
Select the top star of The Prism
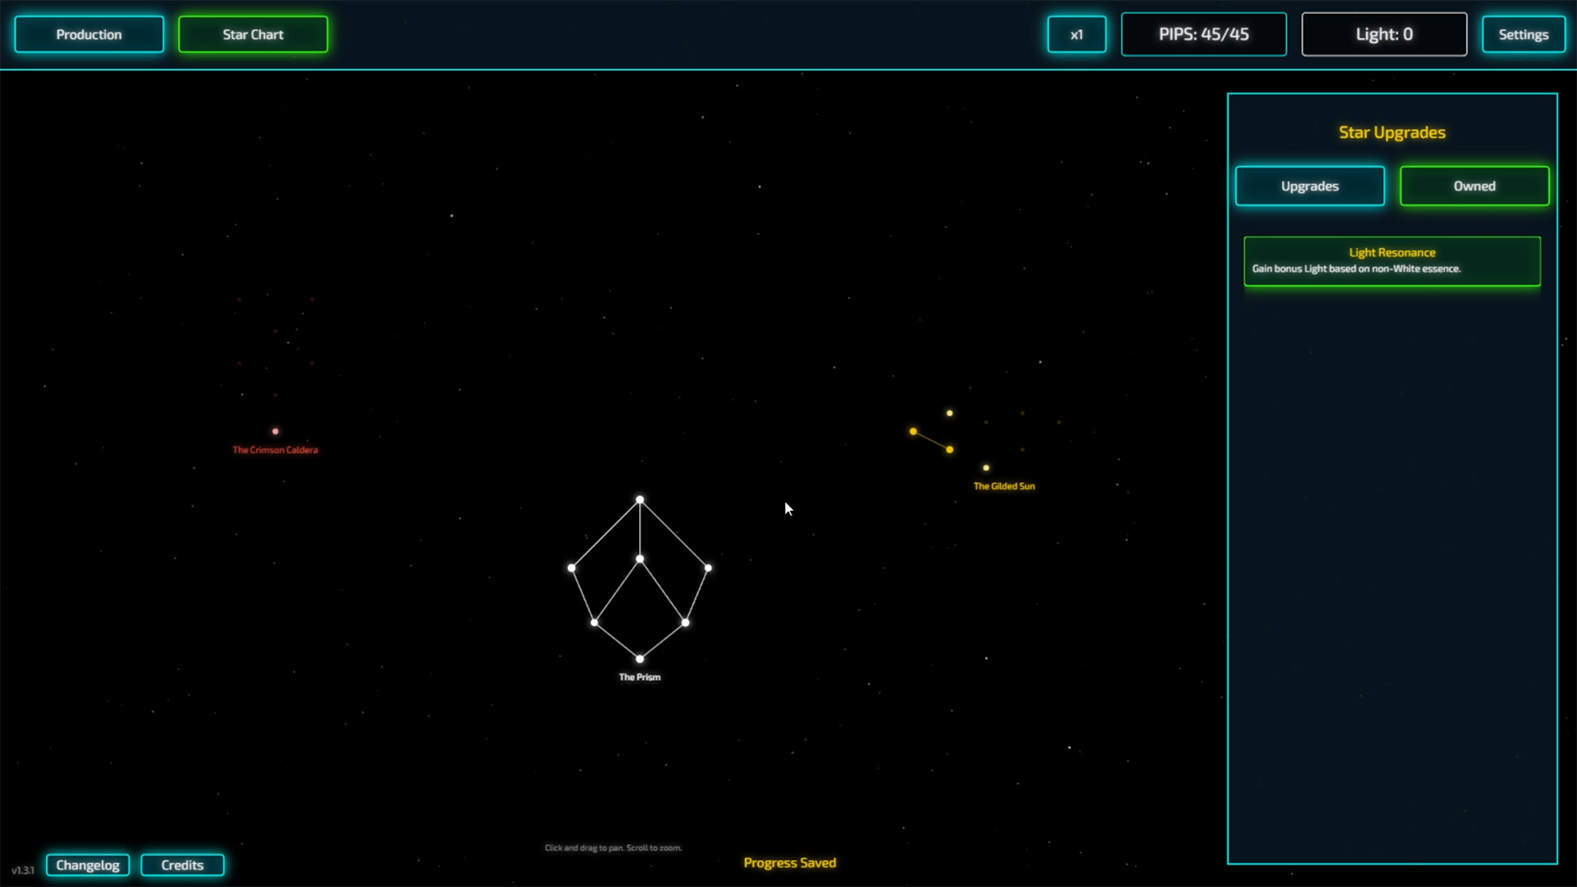640,499
